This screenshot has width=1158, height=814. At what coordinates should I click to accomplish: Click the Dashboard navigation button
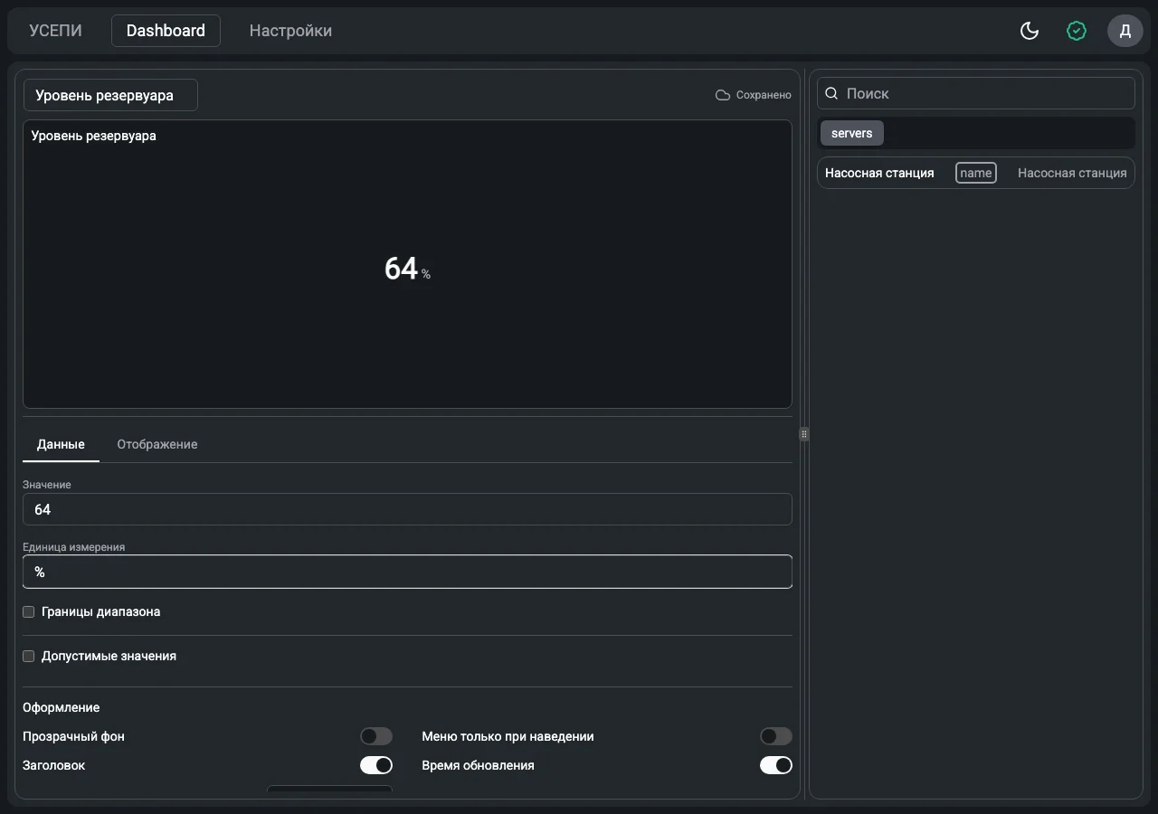[x=166, y=31]
